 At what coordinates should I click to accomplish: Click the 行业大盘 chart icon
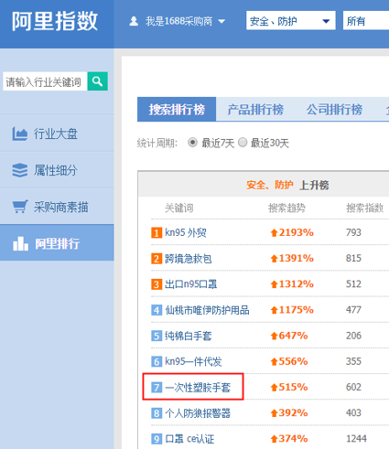20,134
